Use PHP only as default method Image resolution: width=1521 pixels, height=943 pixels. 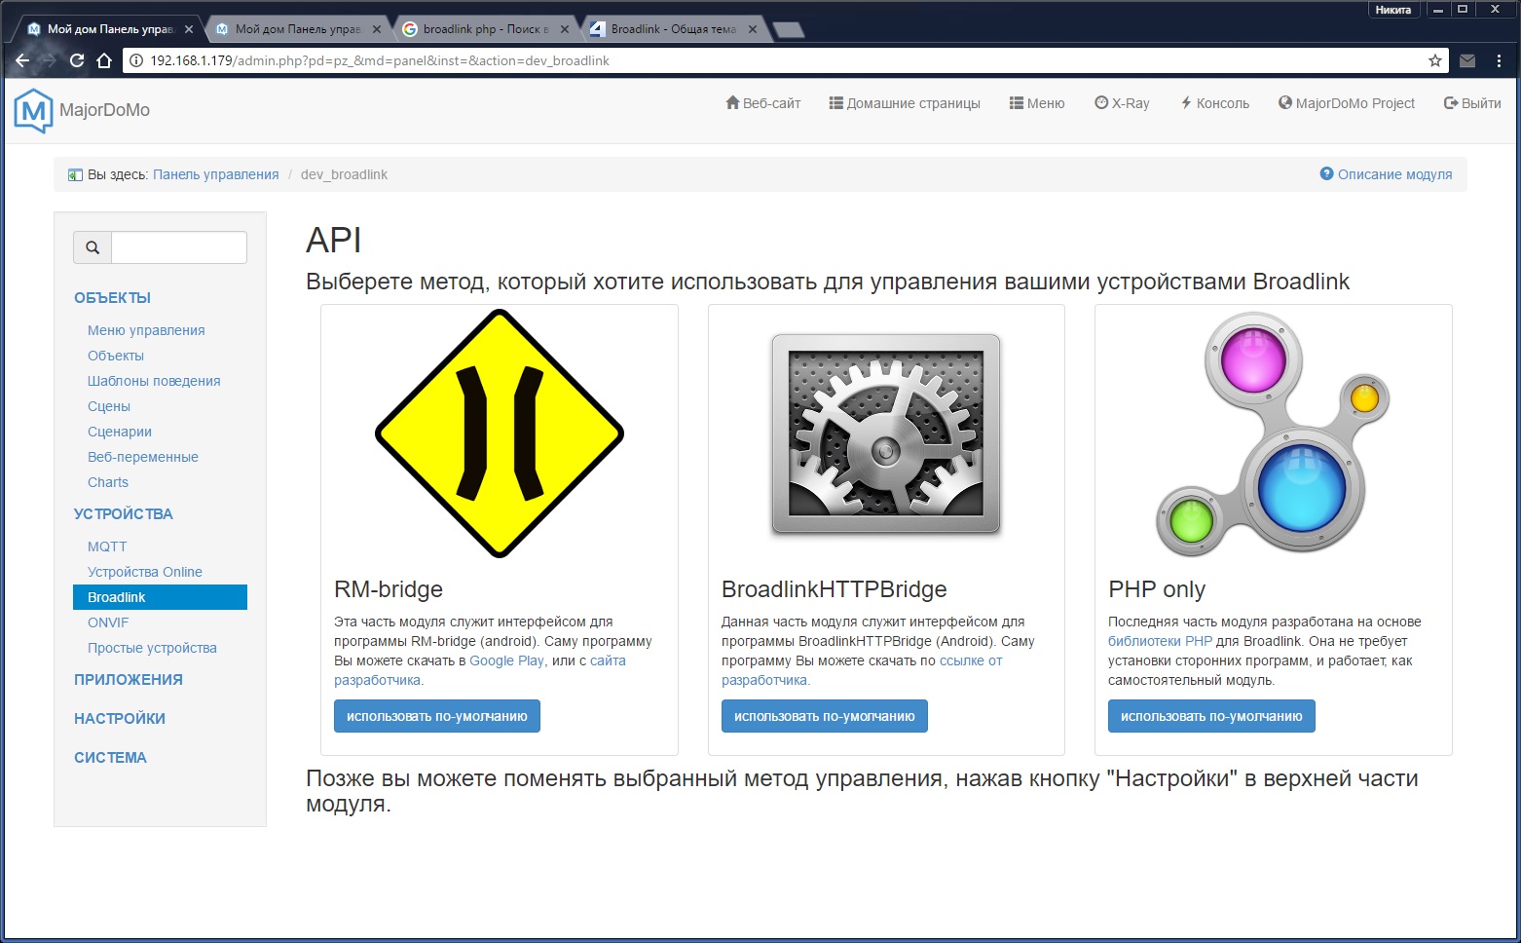1210,716
